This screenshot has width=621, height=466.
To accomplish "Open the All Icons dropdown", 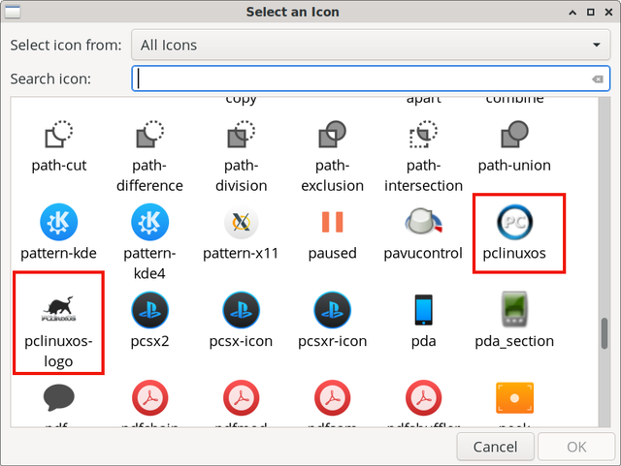I will 371,46.
